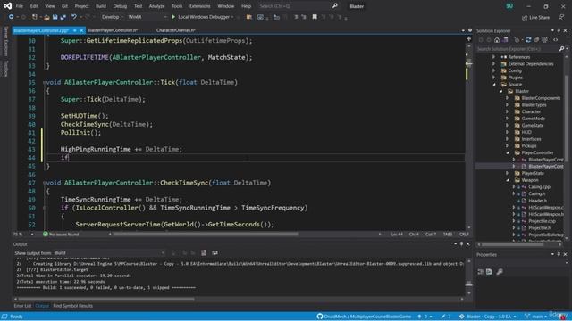The width and height of the screenshot is (572, 321).
Task: Click Properties panel Alphabetical icon
Action: pyautogui.click(x=489, y=271)
